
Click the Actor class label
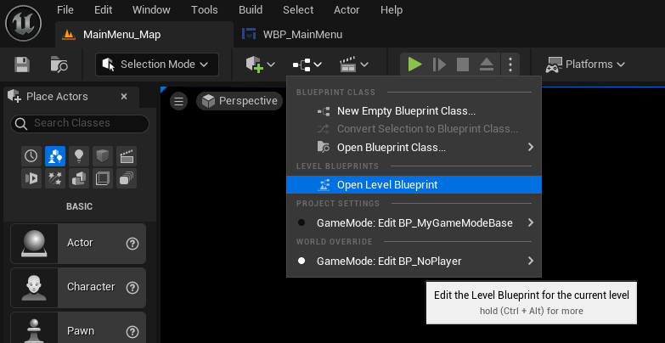80,243
